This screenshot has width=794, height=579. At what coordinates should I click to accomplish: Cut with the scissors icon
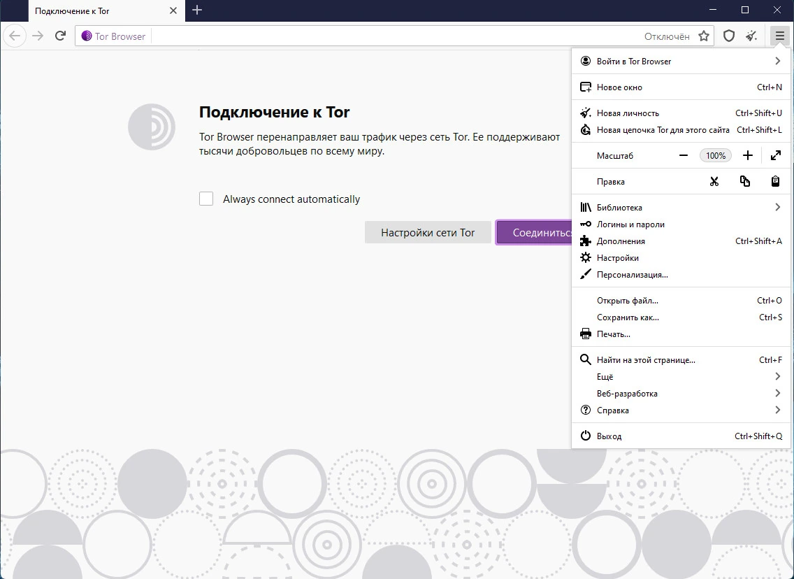714,181
